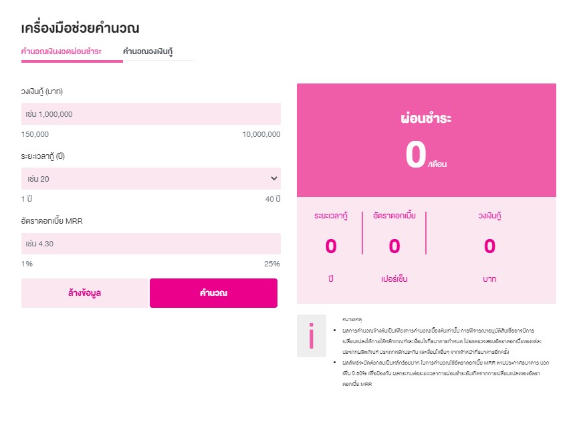Click the ผ่อนชำระ result panel title

[x=426, y=119]
